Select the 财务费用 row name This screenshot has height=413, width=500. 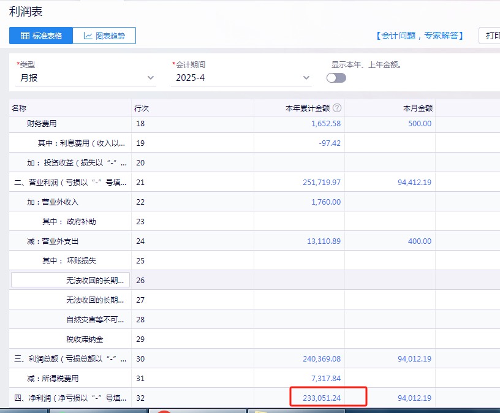pos(42,123)
